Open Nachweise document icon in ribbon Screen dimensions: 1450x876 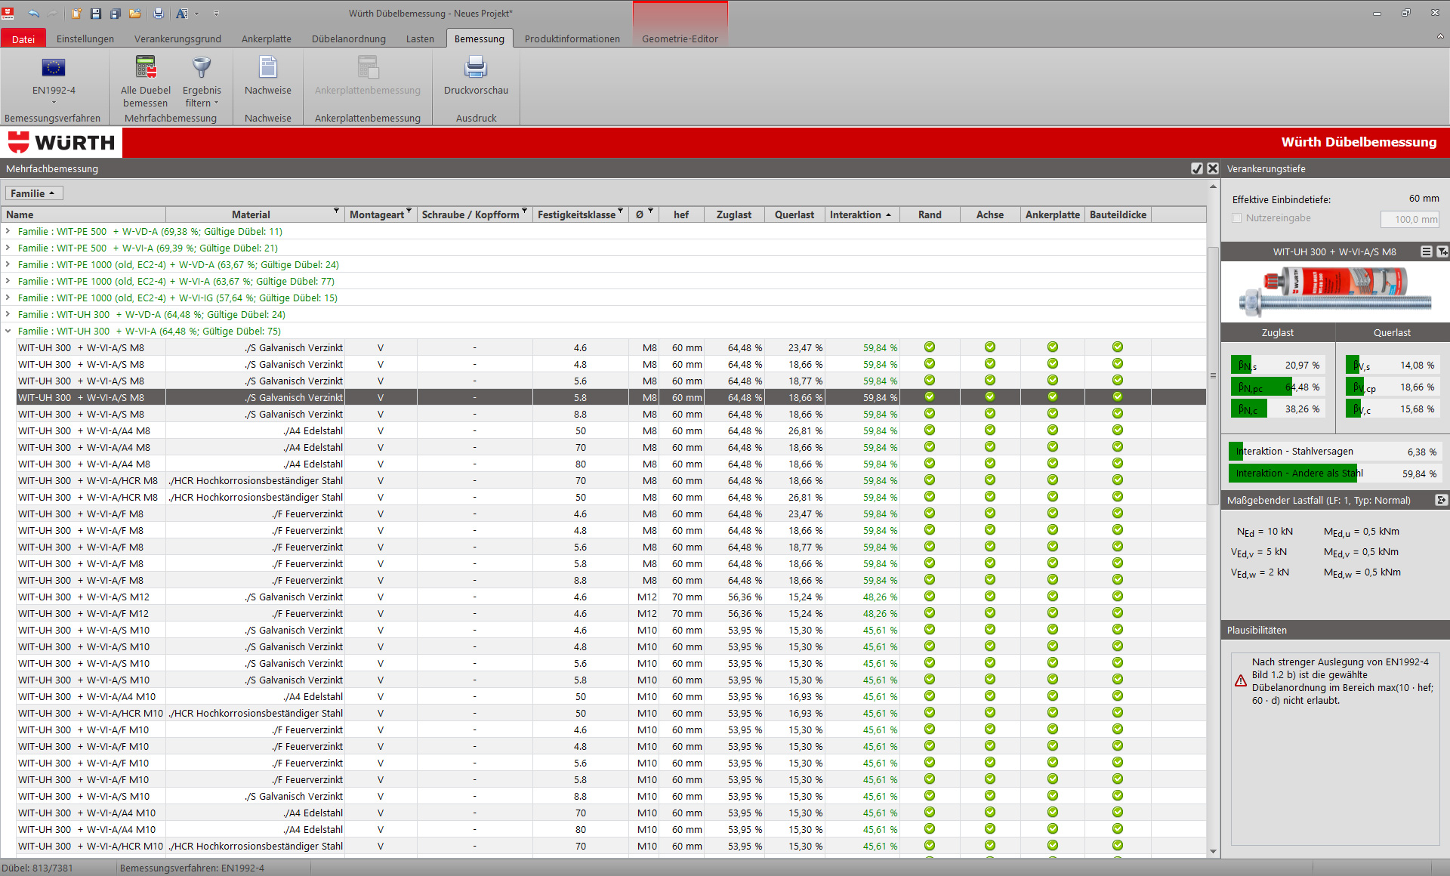(x=268, y=67)
